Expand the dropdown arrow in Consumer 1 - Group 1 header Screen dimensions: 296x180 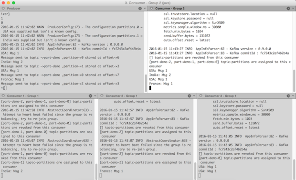click(95, 96)
